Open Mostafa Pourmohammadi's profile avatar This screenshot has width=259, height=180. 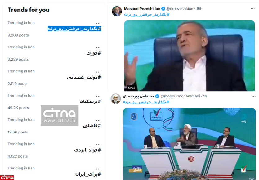(116, 99)
